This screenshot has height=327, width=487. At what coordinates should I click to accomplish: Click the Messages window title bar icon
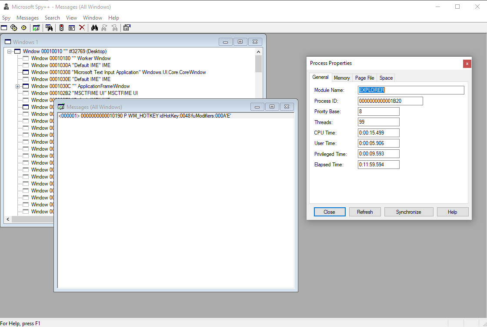tap(61, 107)
